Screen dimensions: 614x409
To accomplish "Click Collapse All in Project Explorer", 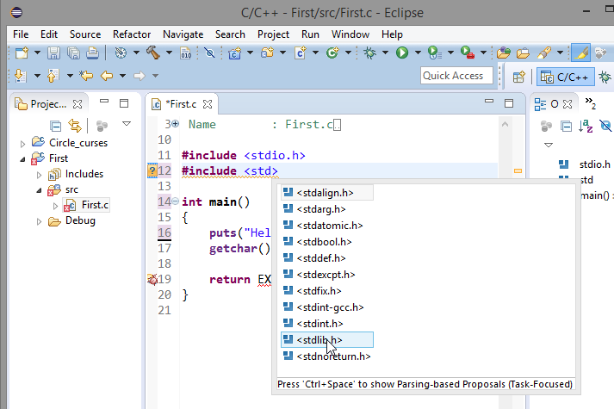I will [55, 126].
